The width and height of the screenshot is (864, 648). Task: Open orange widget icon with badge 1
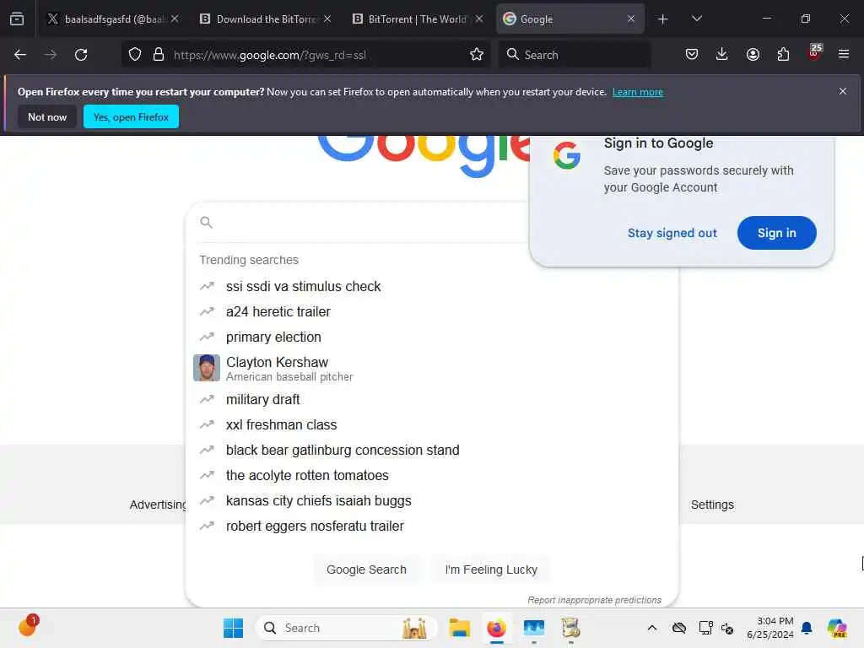pyautogui.click(x=28, y=626)
